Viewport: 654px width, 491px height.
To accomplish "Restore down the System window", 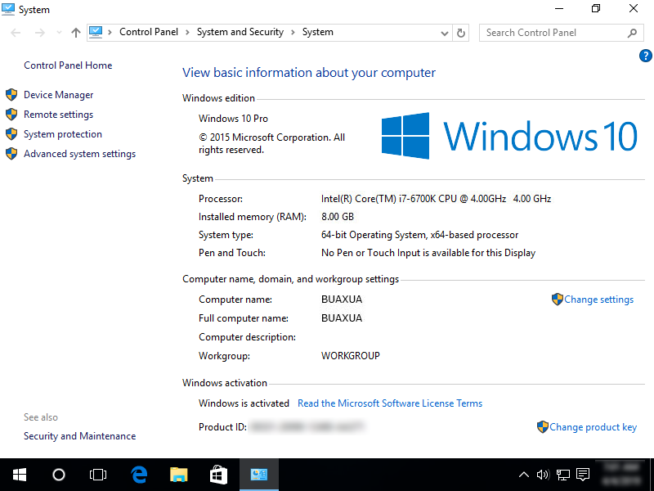I will (596, 9).
